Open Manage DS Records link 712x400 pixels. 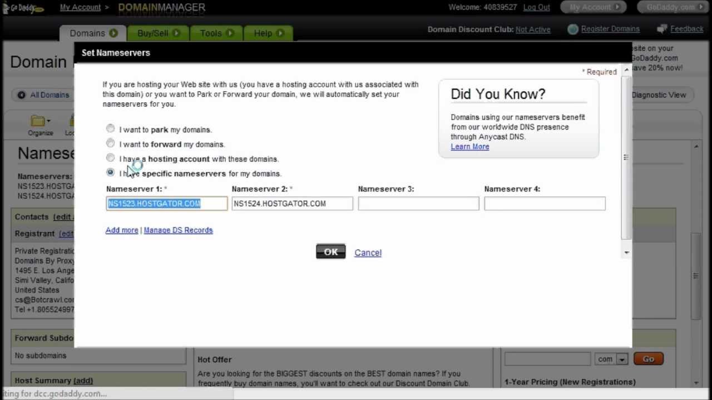(x=178, y=230)
